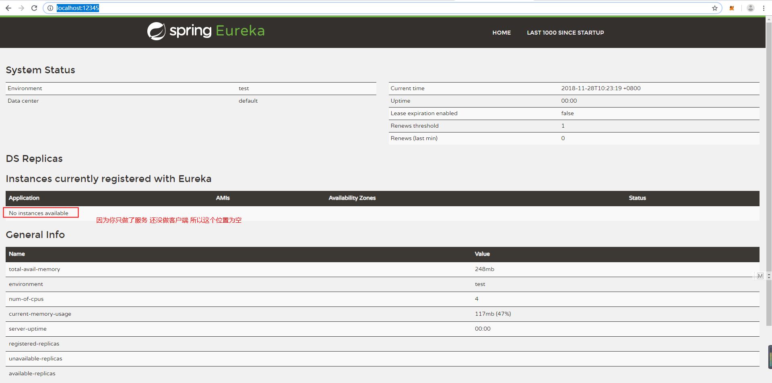Screen dimensions: 772x383
Task: Open the browser profile menu
Action: [750, 8]
